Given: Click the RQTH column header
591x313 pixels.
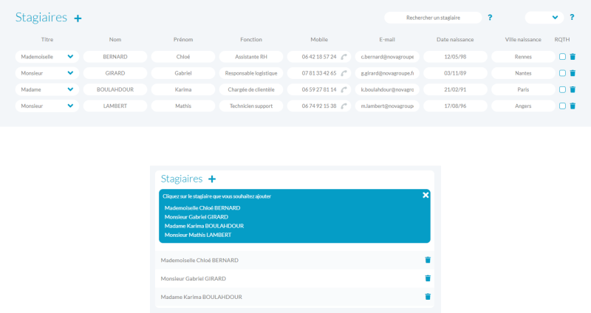Looking at the screenshot, I should [562, 40].
